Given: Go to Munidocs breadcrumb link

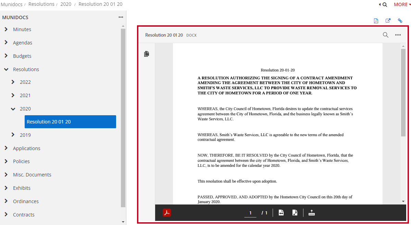Looking at the screenshot, I should coord(12,4).
